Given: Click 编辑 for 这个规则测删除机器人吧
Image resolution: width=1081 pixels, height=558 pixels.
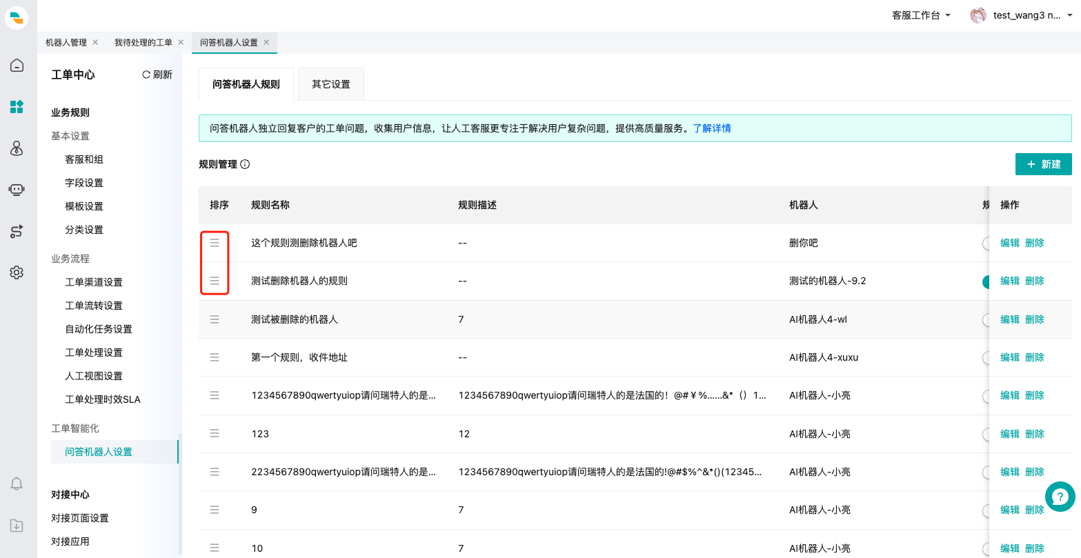Looking at the screenshot, I should (1010, 243).
